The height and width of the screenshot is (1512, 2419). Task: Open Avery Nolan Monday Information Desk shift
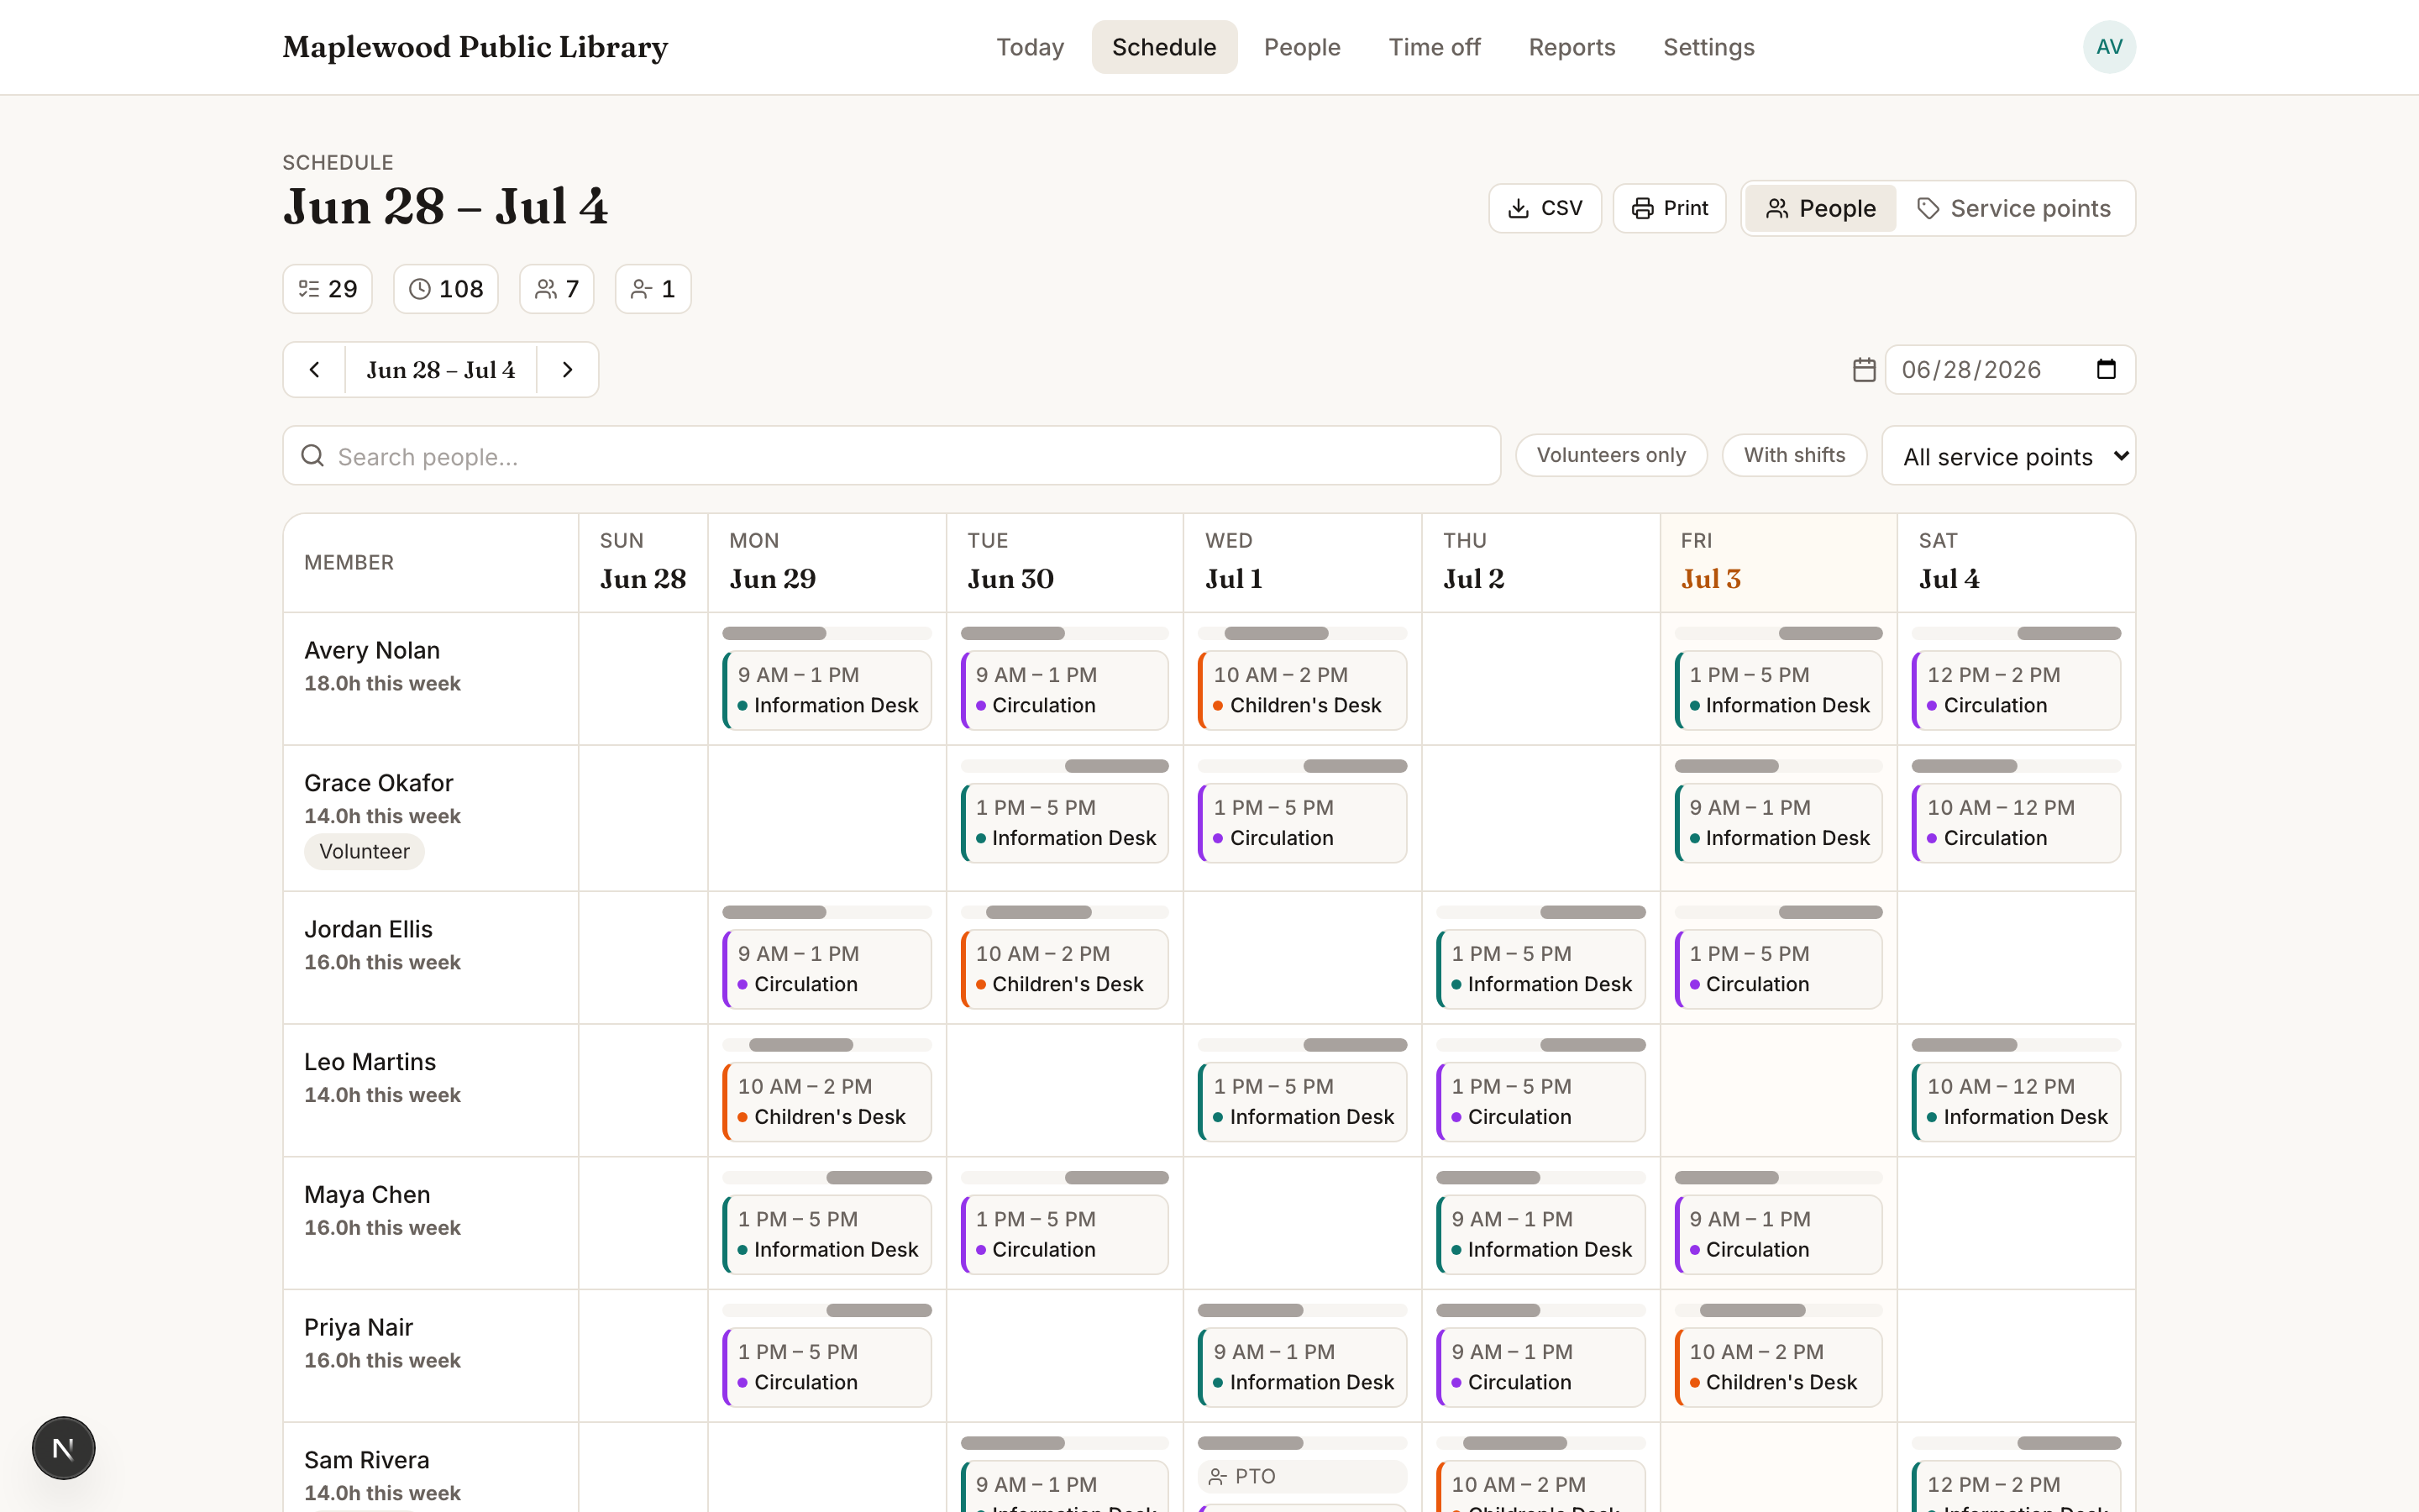(826, 690)
